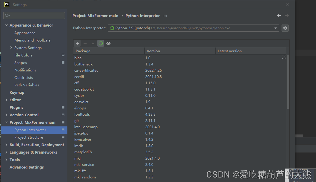Click the Project: MixFormer-main breadcrumb
316x182 pixels.
[x=95, y=16]
